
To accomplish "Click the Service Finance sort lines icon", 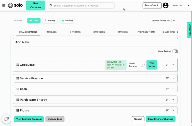I will tap(167, 78).
